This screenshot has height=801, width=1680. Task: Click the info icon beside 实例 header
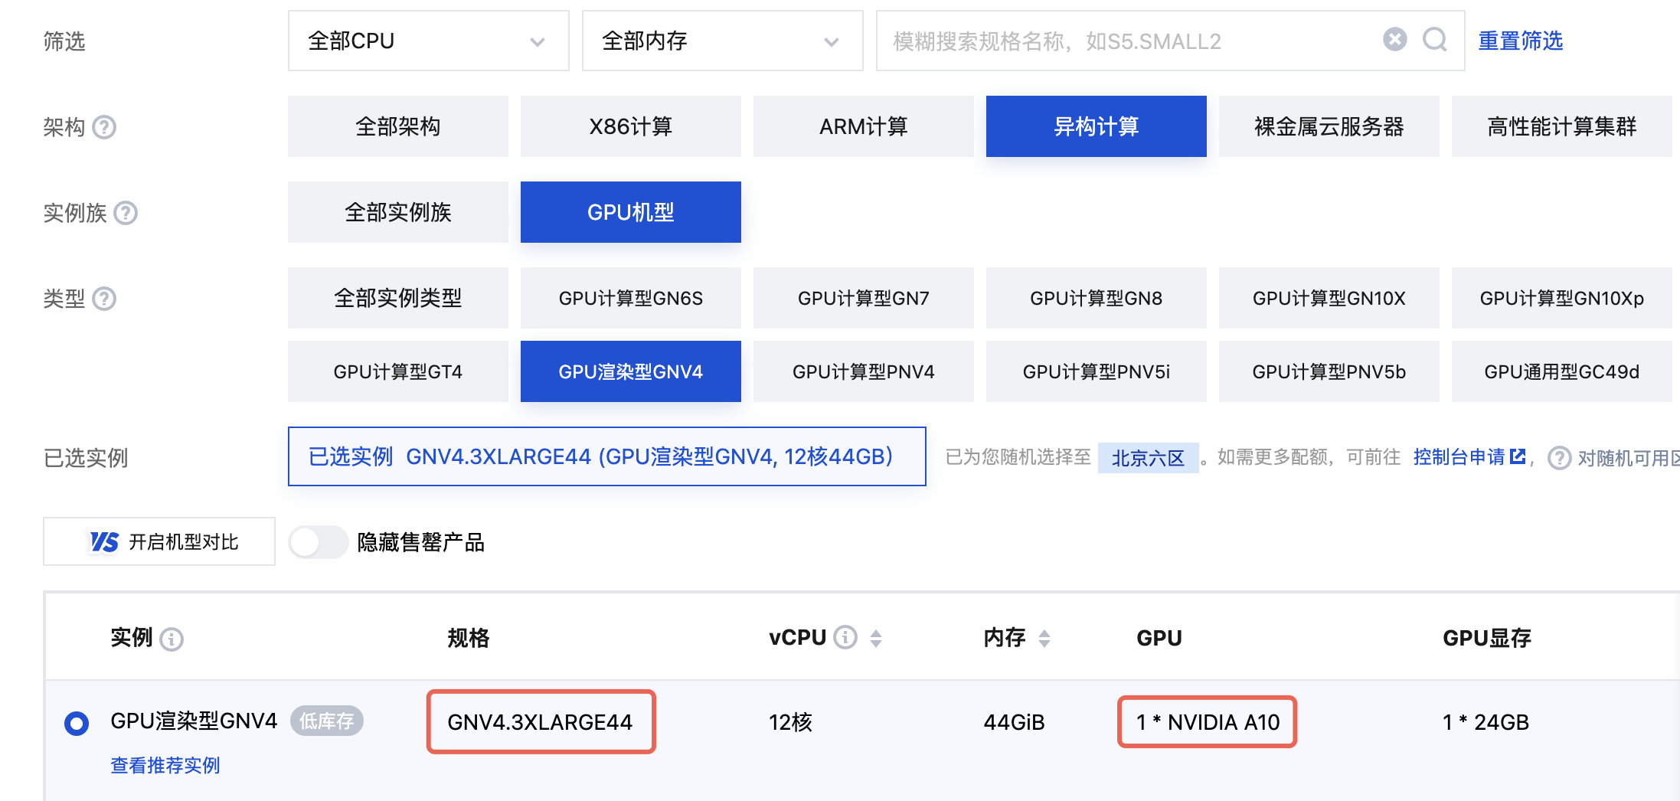coord(172,639)
